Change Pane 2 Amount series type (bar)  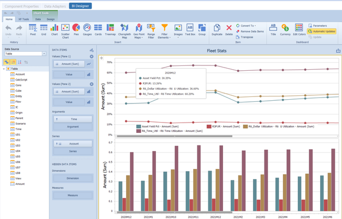click(89, 92)
